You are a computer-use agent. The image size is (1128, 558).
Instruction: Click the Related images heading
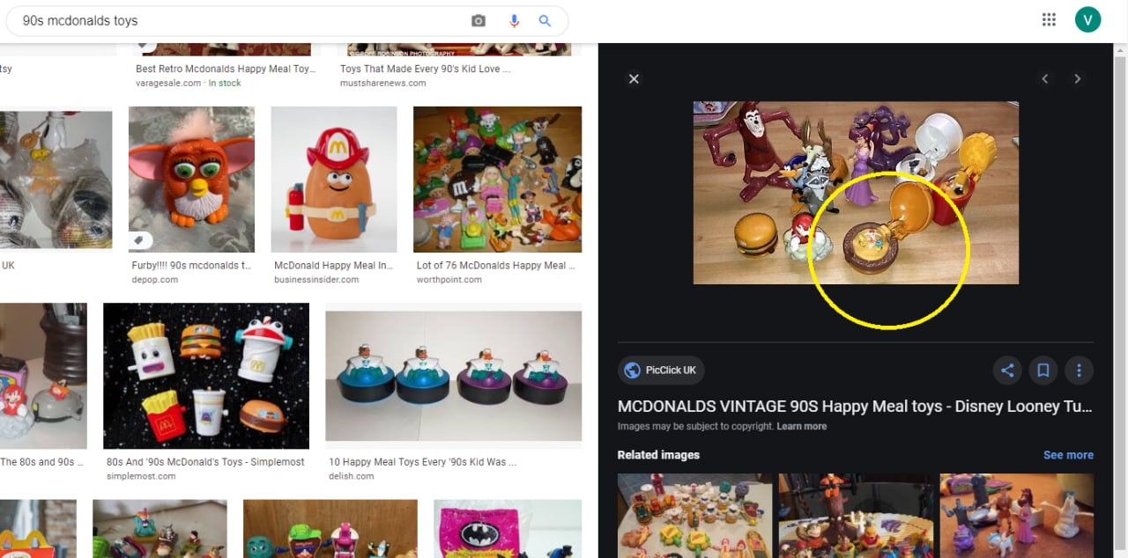click(658, 455)
